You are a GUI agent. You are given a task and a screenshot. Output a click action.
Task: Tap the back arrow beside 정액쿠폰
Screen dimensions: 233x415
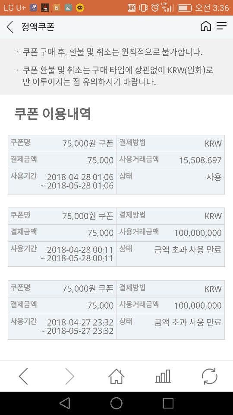[x=10, y=27]
